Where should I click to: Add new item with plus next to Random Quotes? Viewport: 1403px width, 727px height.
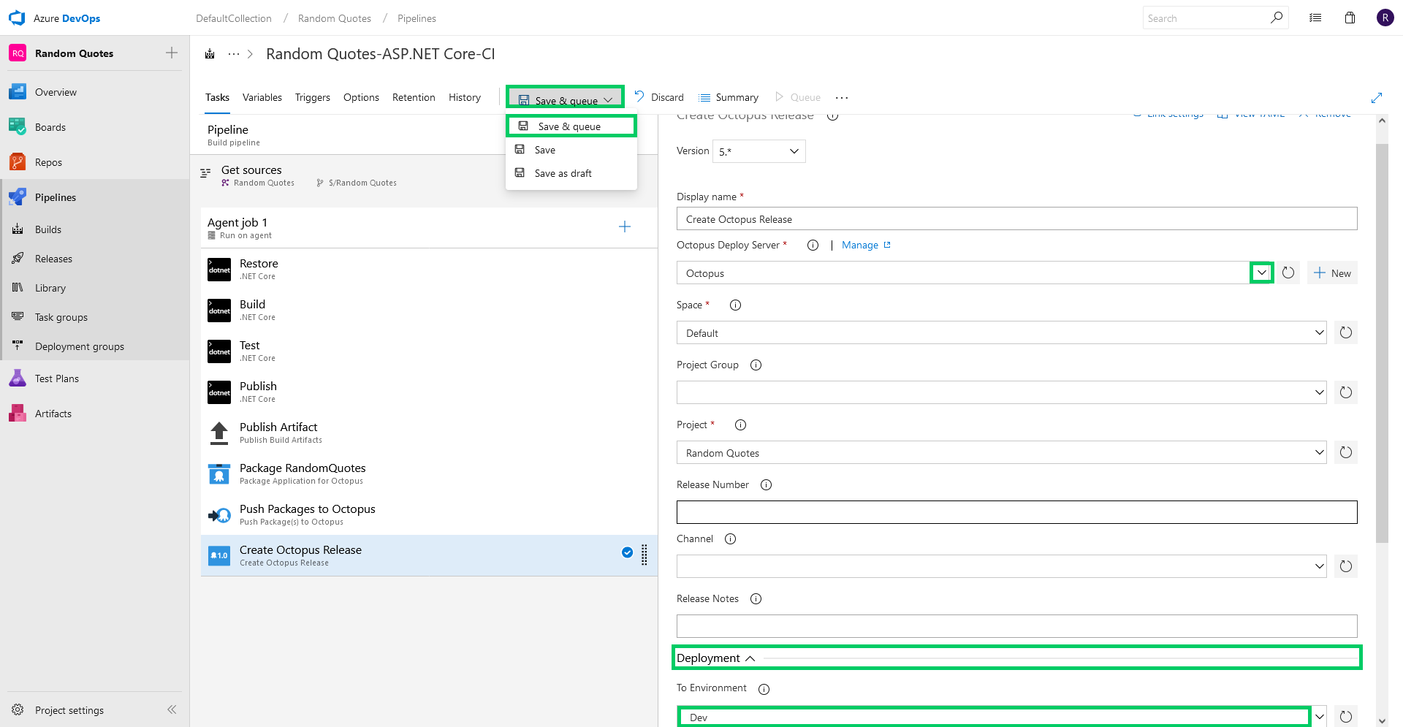172,53
